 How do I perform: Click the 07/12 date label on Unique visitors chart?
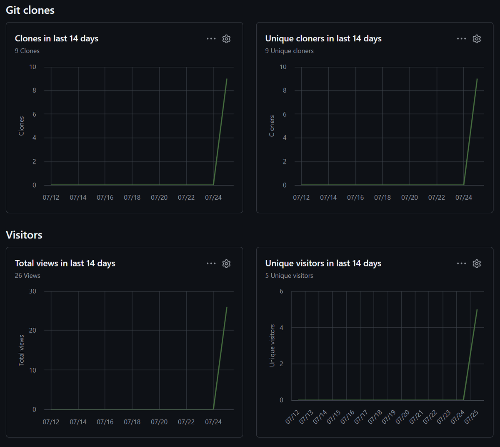pyautogui.click(x=292, y=417)
